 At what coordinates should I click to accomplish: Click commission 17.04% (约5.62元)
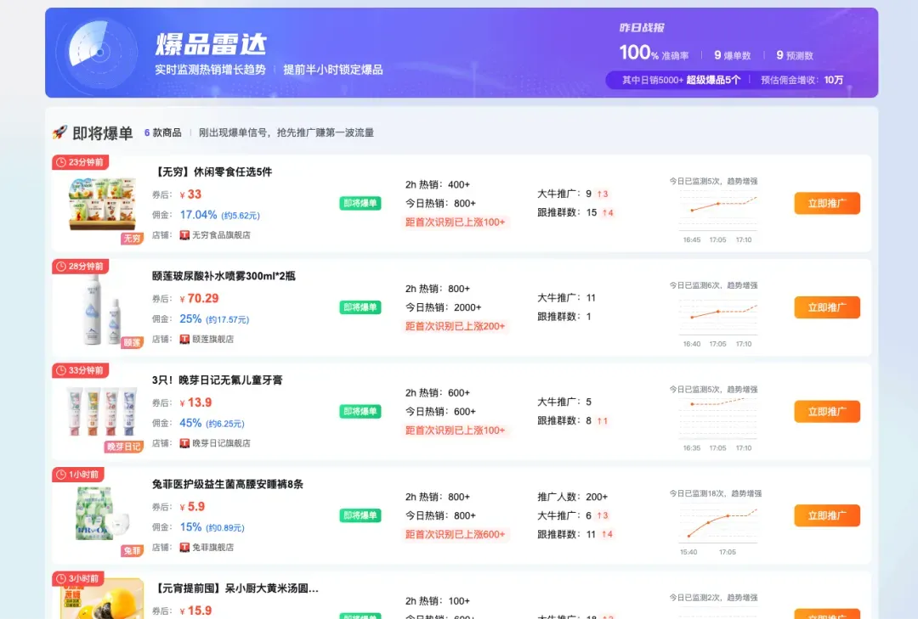(x=219, y=215)
